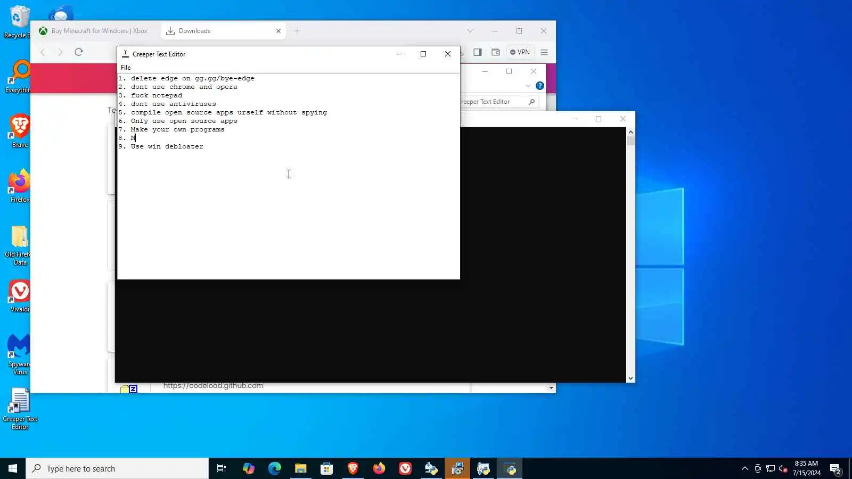
Task: Expand the Explorer ribbon chevron
Action: pos(528,86)
